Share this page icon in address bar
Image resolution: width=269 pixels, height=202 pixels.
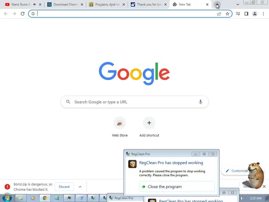(x=219, y=14)
